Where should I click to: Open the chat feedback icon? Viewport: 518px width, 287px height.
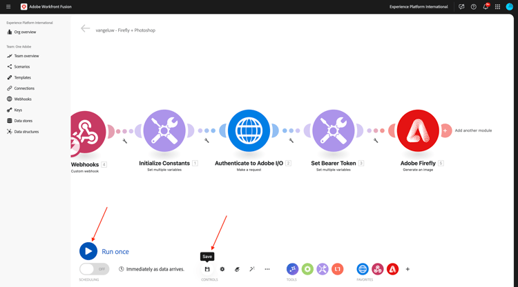461,7
